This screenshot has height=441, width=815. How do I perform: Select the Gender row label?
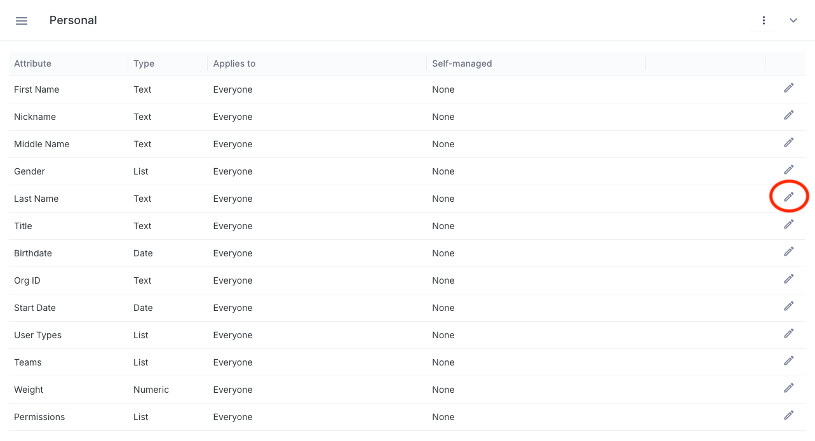coord(29,171)
